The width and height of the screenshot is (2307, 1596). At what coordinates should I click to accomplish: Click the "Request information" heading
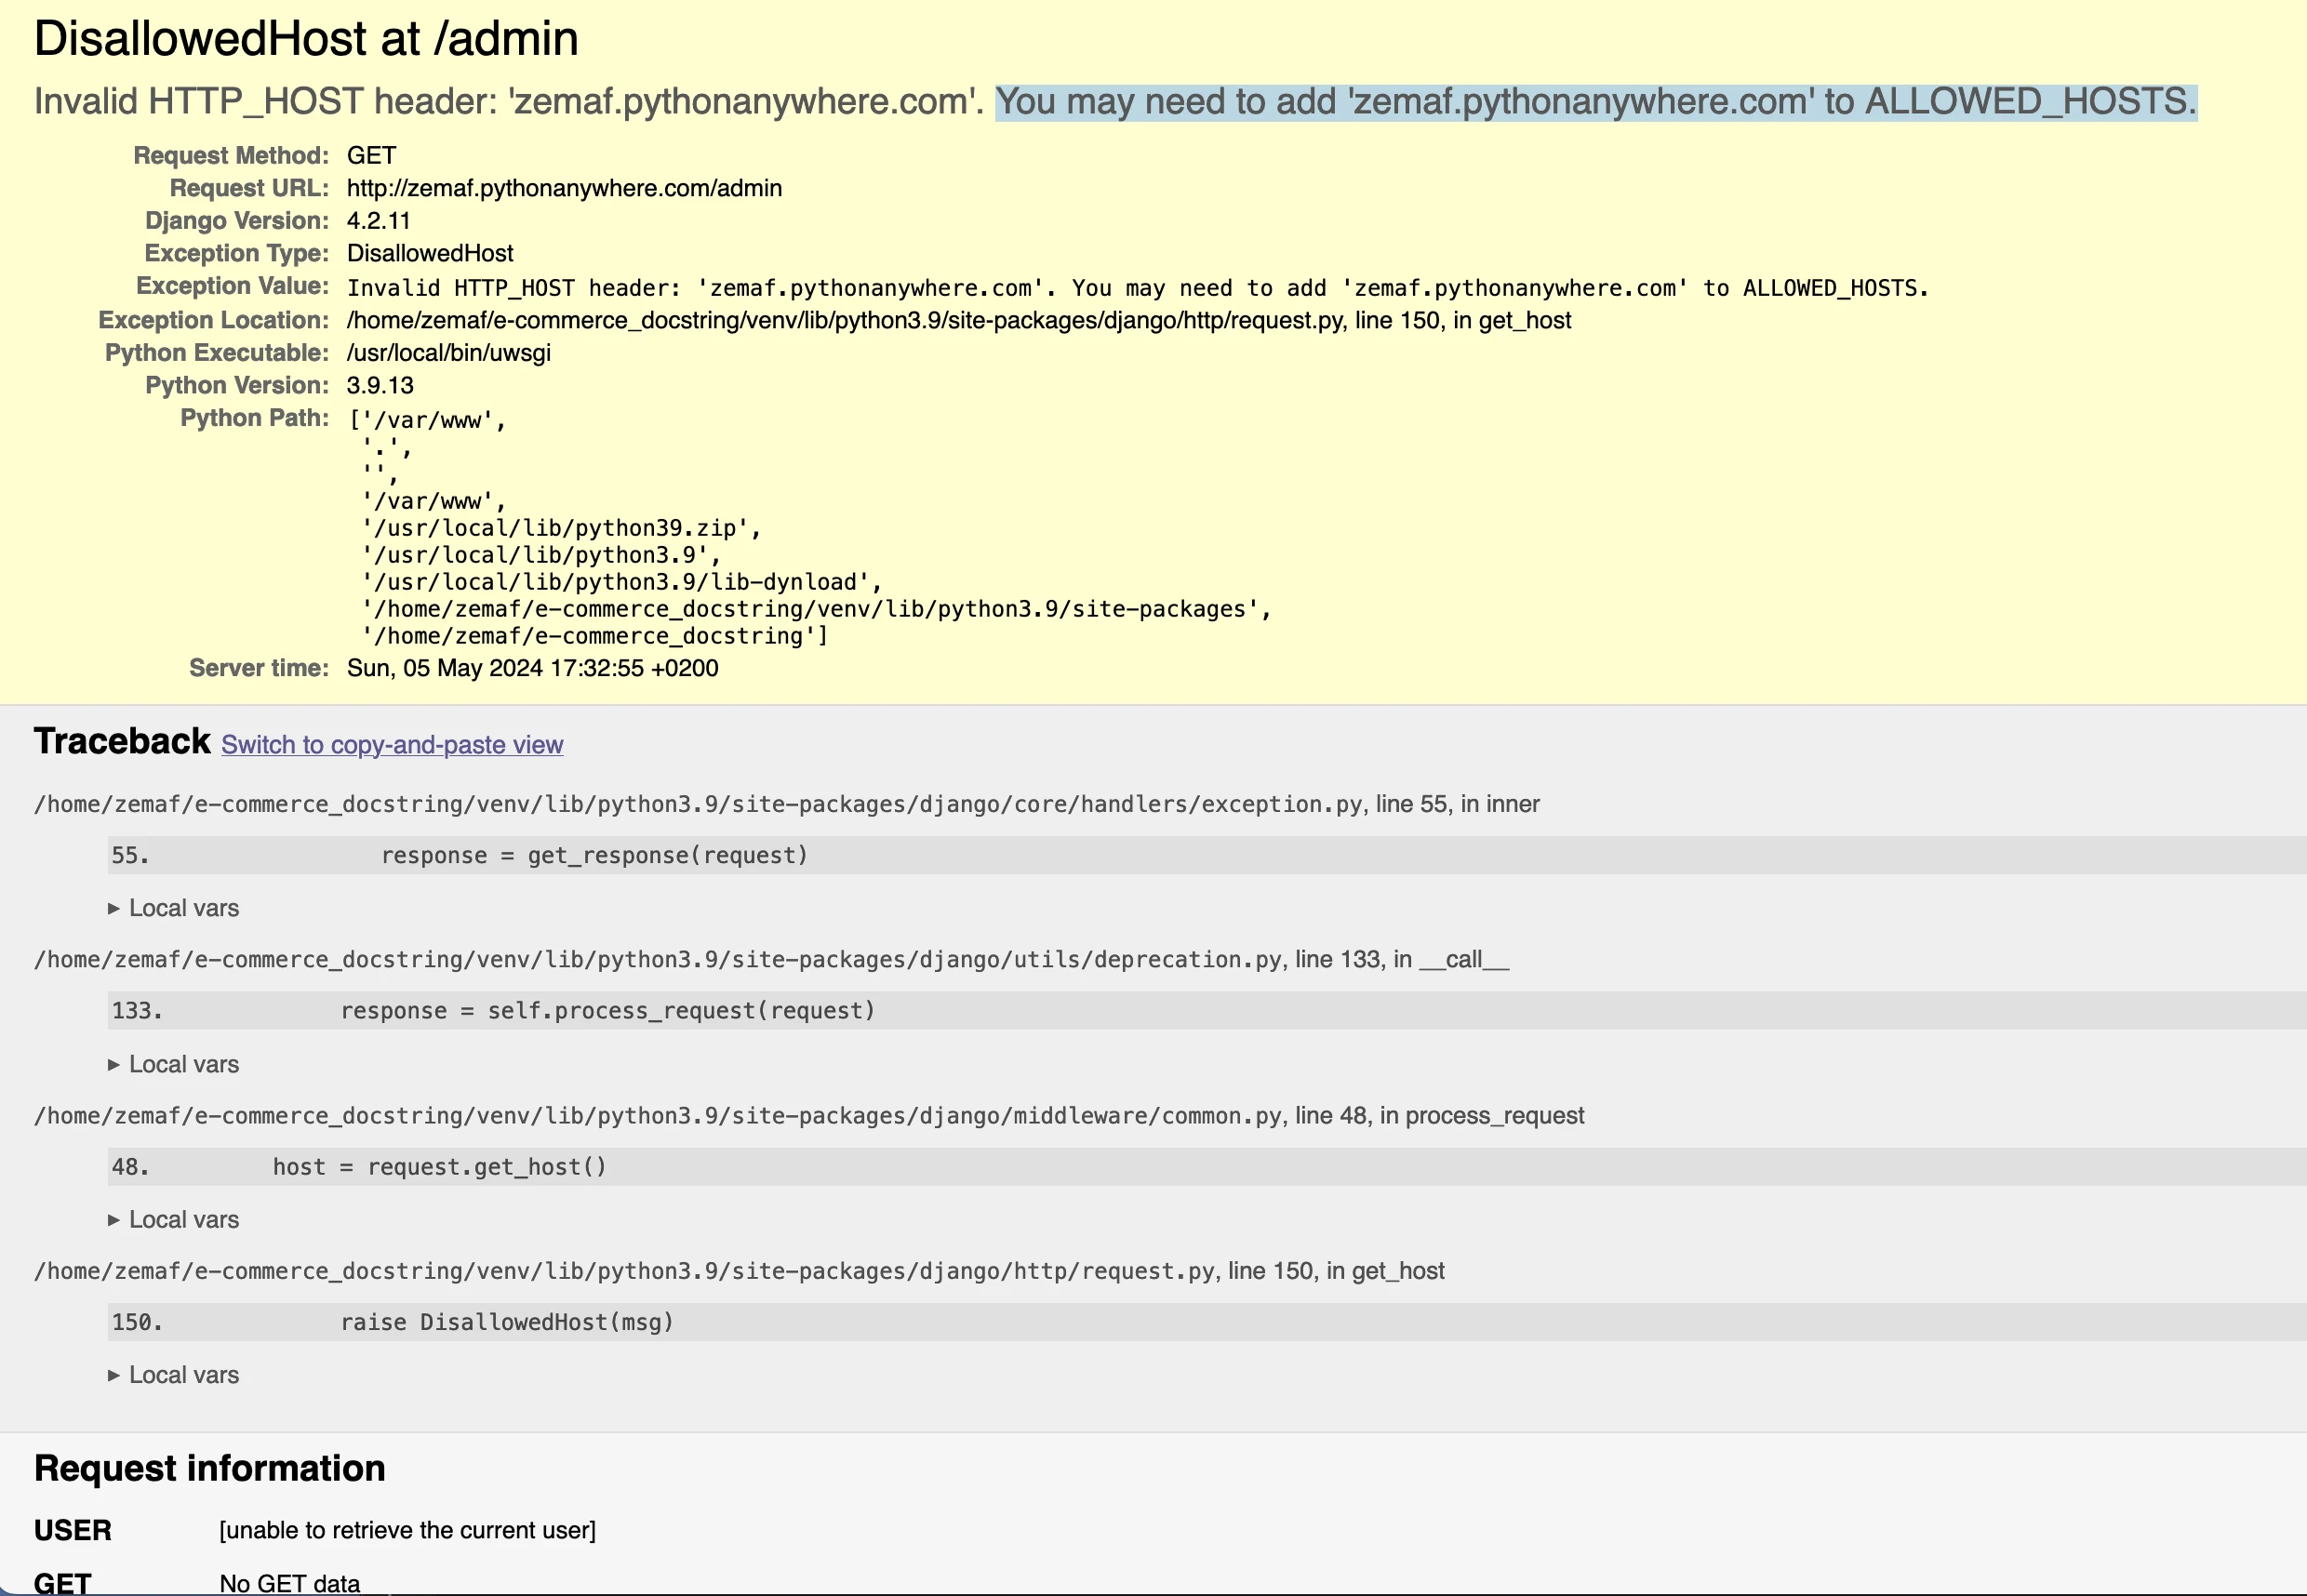click(x=209, y=1468)
